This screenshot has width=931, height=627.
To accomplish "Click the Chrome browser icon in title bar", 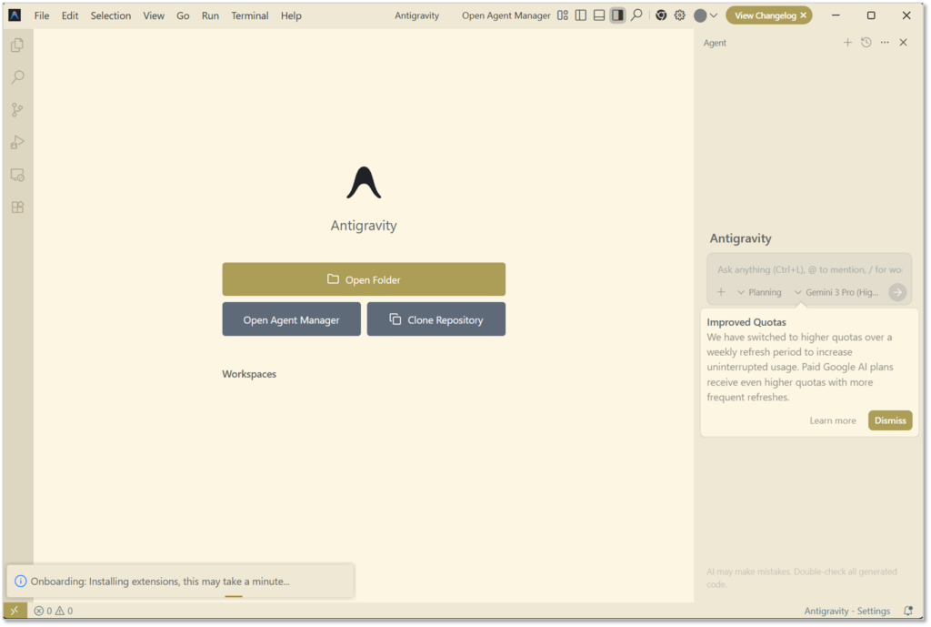I will pyautogui.click(x=661, y=15).
